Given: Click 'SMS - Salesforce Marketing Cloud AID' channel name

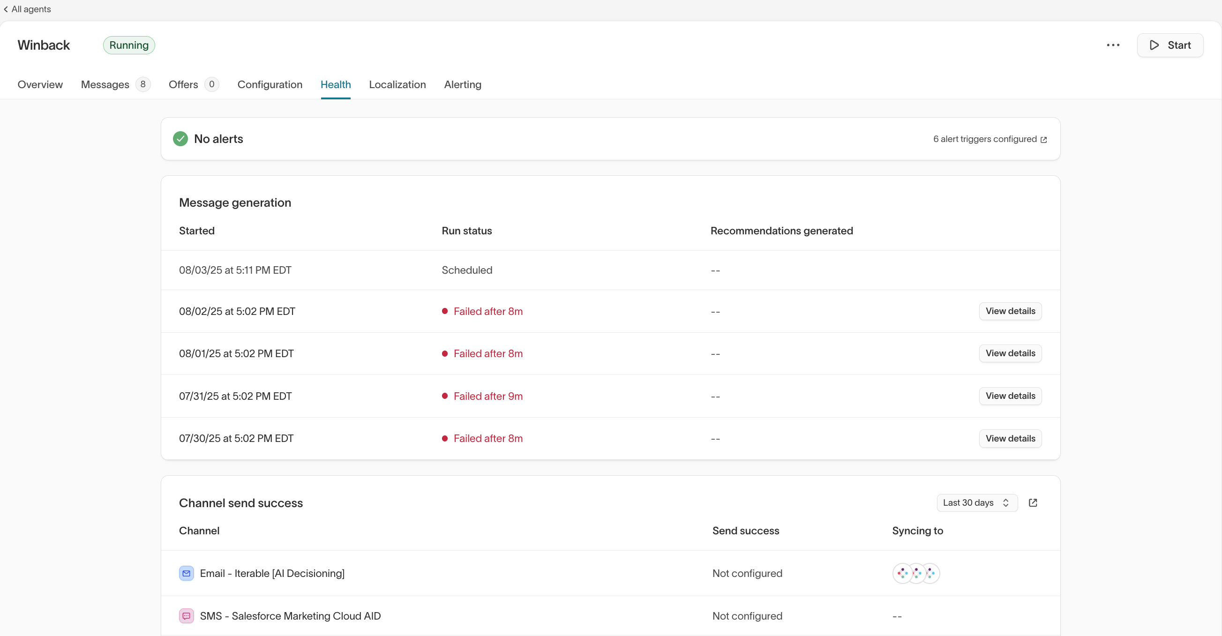Looking at the screenshot, I should click(290, 615).
